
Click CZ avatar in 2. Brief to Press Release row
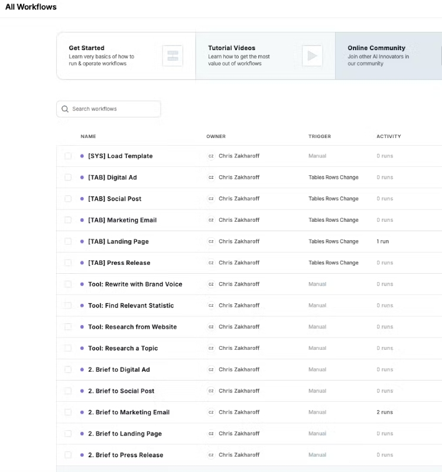[211, 455]
